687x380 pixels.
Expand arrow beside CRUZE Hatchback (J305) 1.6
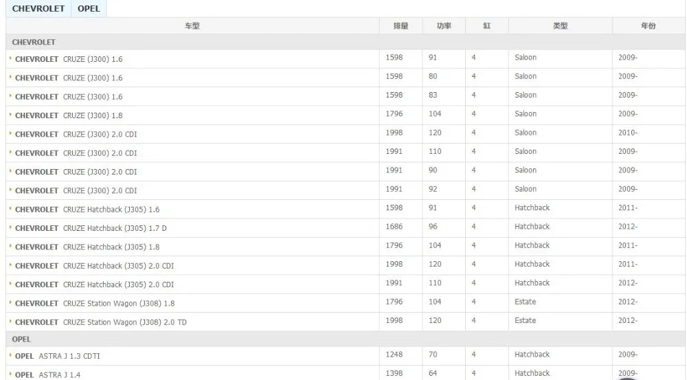(x=10, y=209)
